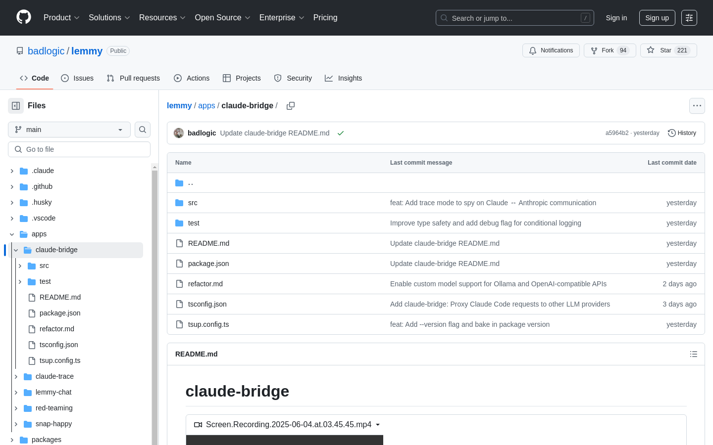713x445 pixels.
Task: Open the Product menu
Action: (x=61, y=18)
